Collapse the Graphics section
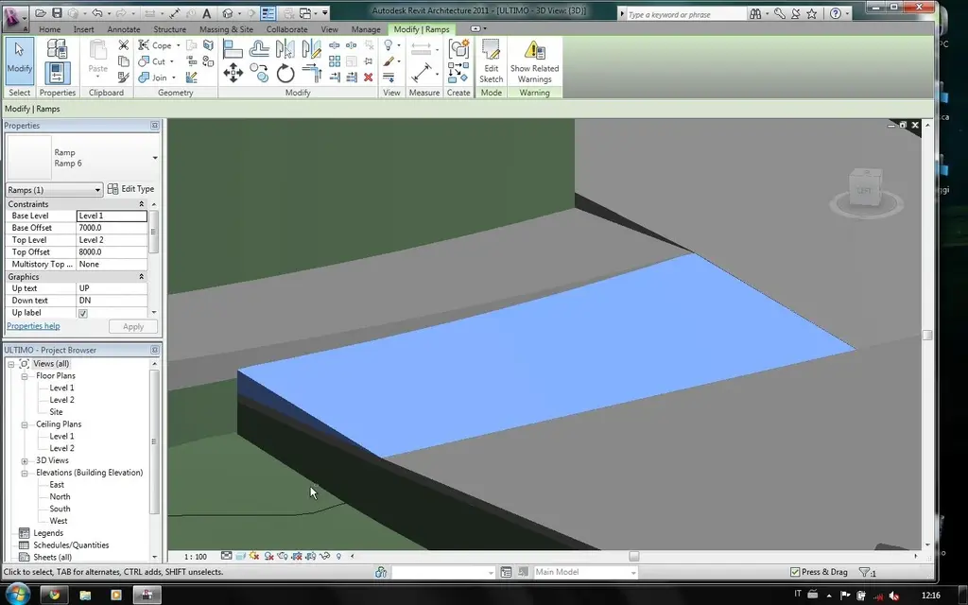The width and height of the screenshot is (968, 605). pos(142,277)
